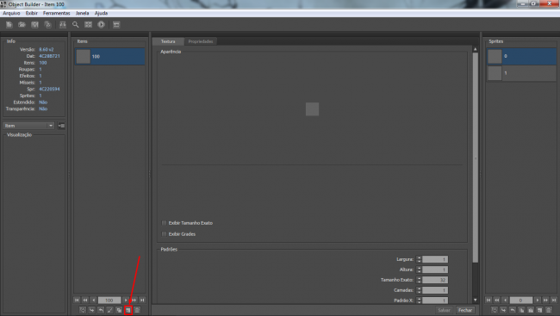This screenshot has width=560, height=316.
Task: Open the Janela menu
Action: pos(82,13)
